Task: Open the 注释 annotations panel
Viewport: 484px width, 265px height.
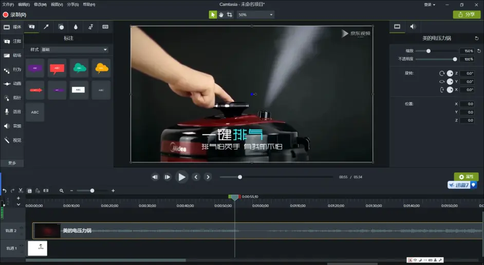Action: 12,41
